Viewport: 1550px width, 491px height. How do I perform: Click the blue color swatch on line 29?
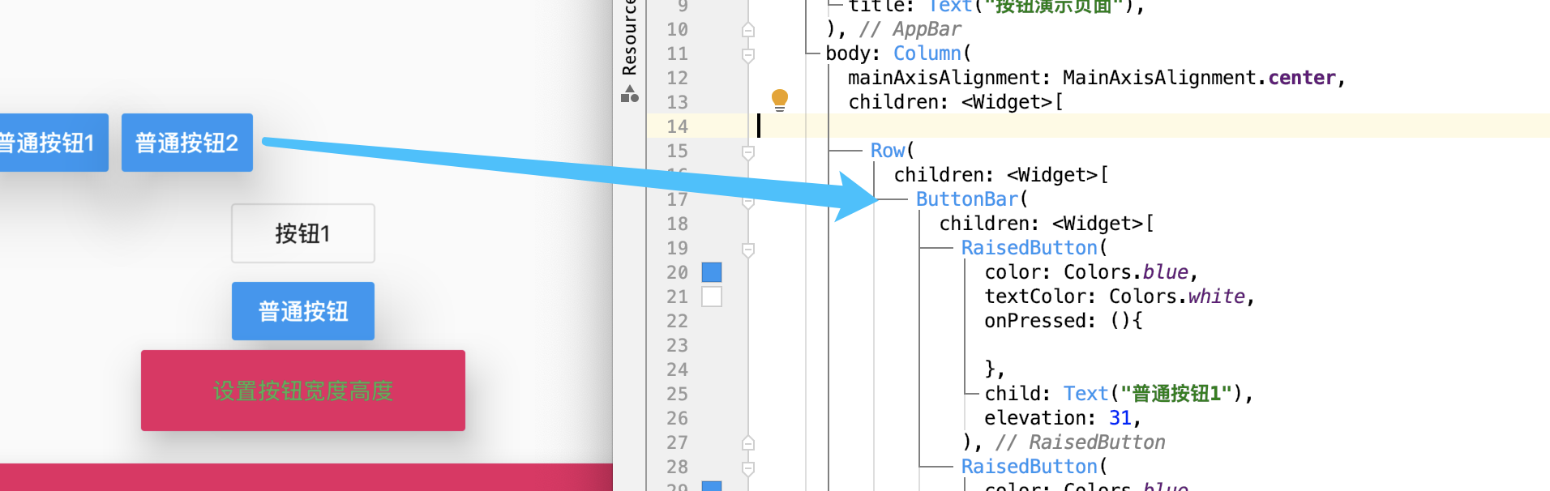pos(712,486)
